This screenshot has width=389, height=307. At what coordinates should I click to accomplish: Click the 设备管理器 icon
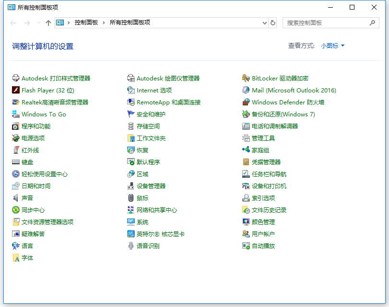[131, 186]
